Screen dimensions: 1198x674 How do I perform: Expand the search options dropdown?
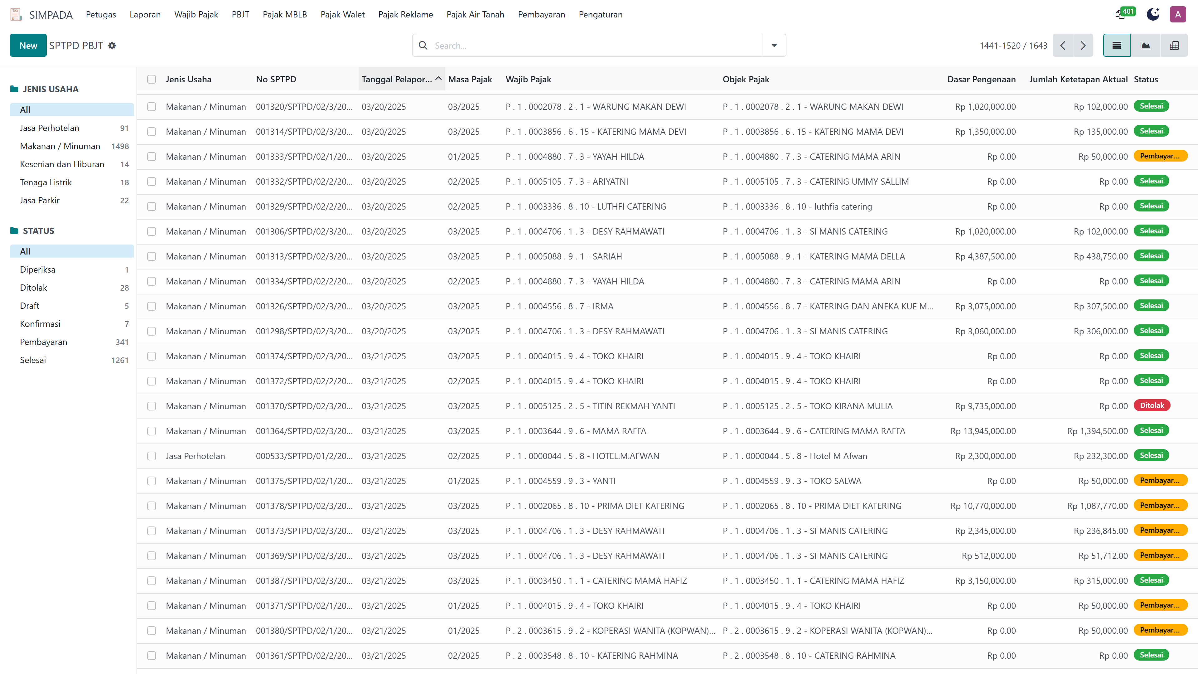(x=774, y=46)
